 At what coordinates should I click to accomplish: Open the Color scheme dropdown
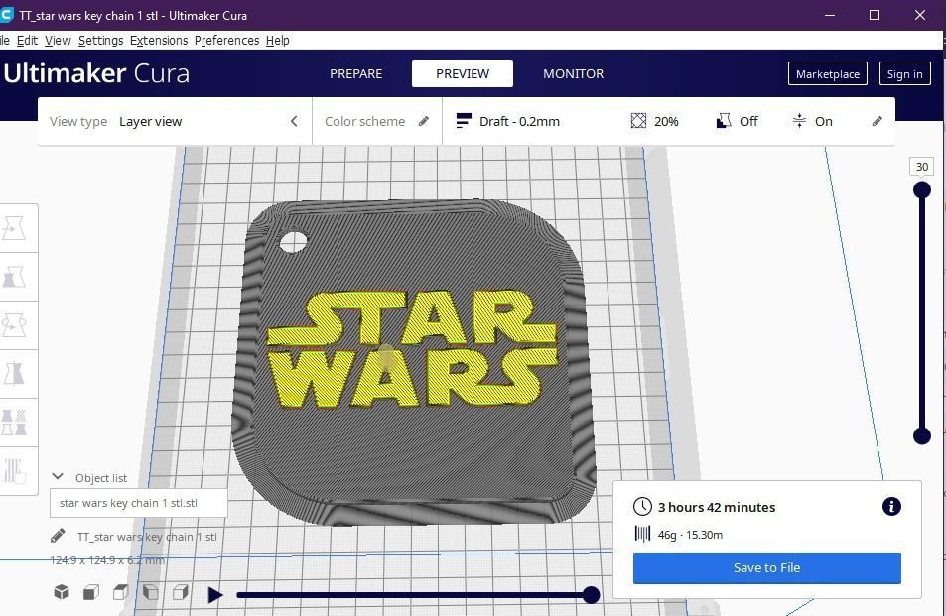[x=377, y=121]
